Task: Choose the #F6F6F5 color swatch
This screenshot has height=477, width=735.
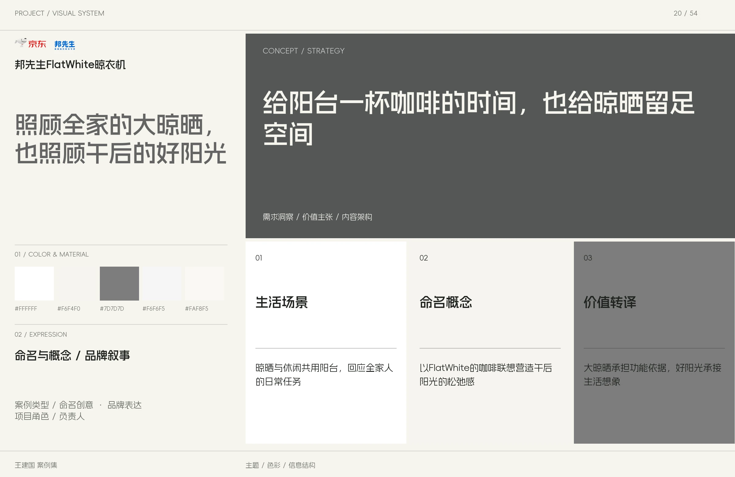Action: point(162,283)
